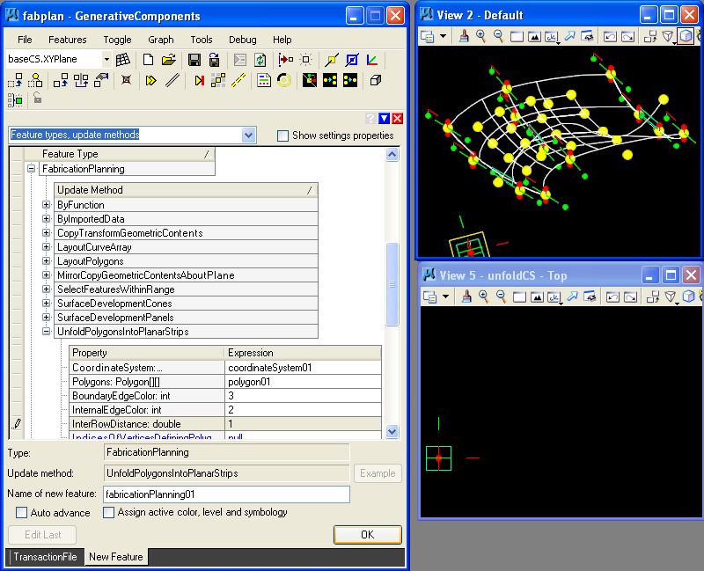Expand the LayoutPolygons update method
The width and height of the screenshot is (704, 571).
pyautogui.click(x=46, y=260)
